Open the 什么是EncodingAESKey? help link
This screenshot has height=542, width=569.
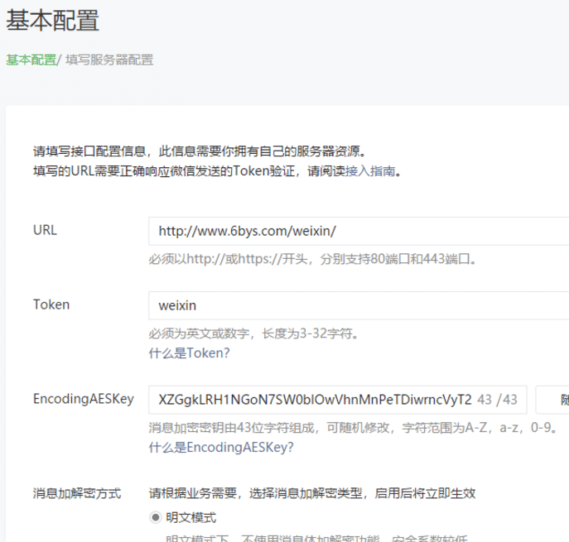[221, 447]
